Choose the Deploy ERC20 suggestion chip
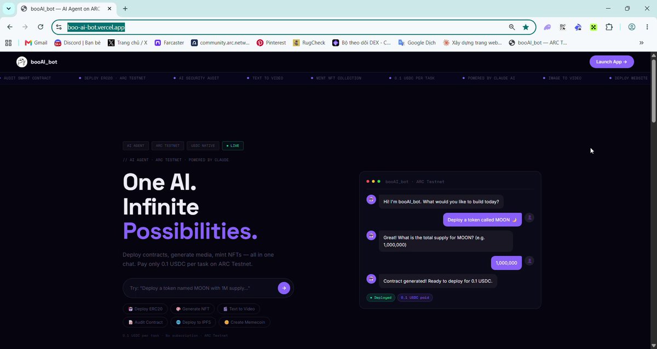The height and width of the screenshot is (349, 657). point(145,309)
